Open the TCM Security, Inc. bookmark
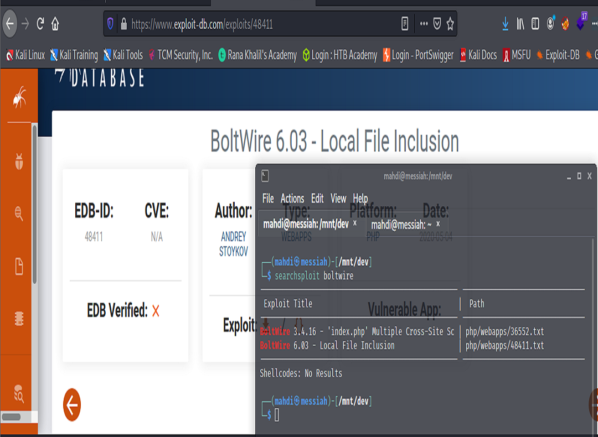Viewport: 598px width, 437px height. click(181, 55)
